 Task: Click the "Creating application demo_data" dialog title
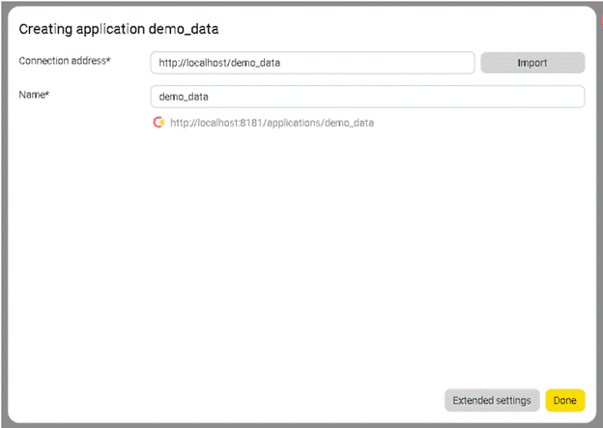[119, 29]
